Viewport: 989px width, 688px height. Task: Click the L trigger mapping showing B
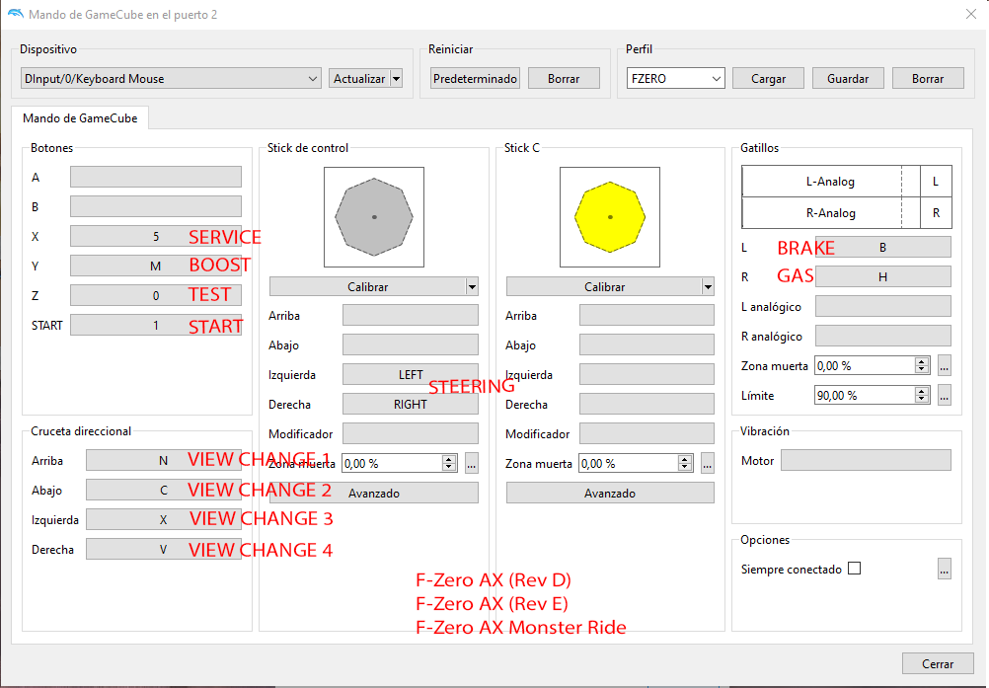coord(883,247)
